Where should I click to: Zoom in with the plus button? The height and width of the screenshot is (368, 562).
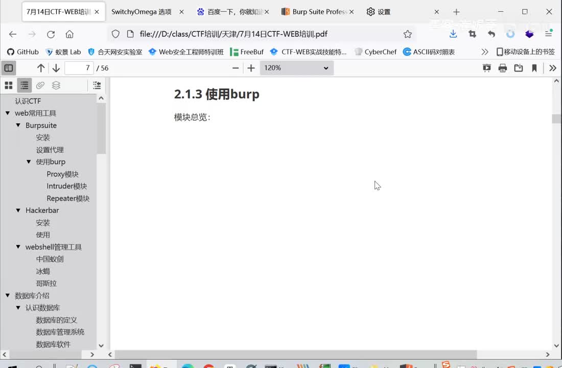(x=251, y=68)
